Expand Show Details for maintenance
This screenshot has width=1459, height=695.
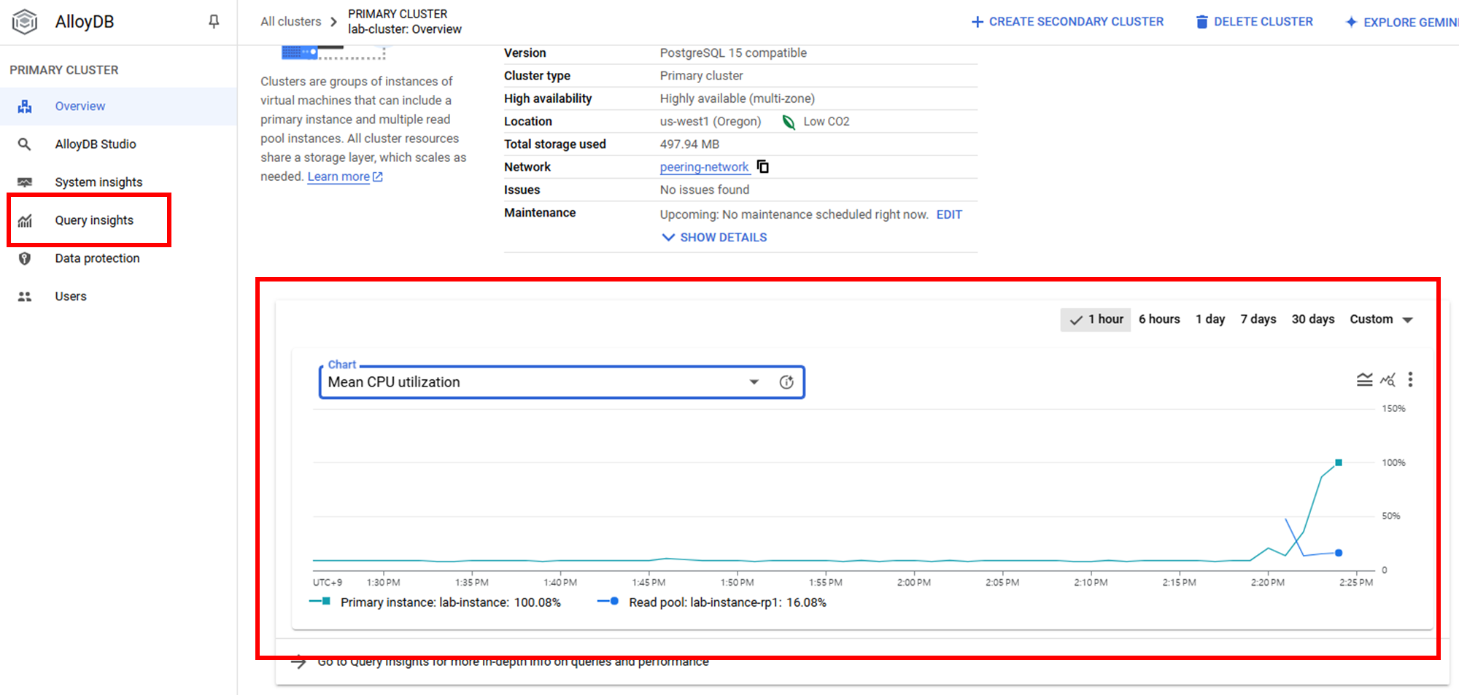point(714,238)
